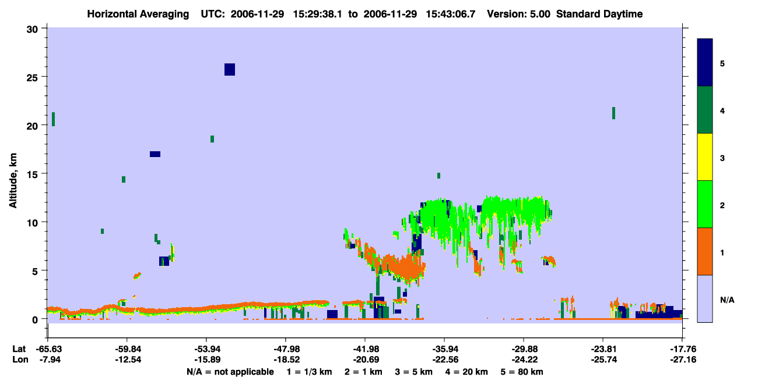Click longitude value -12.54

[x=127, y=360]
